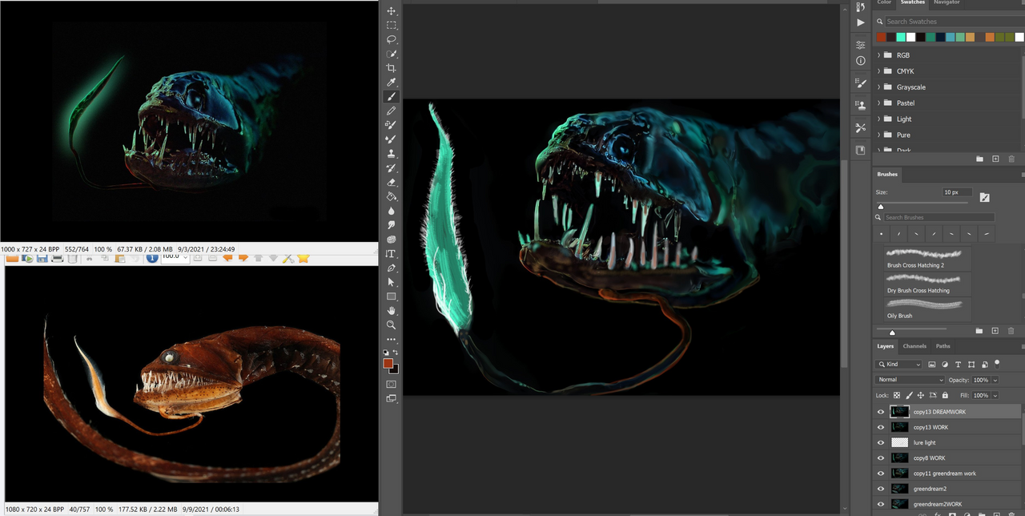The width and height of the screenshot is (1025, 516).
Task: Toggle lock transparent pixels
Action: tap(897, 395)
